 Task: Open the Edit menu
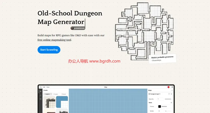(x=44, y=87)
